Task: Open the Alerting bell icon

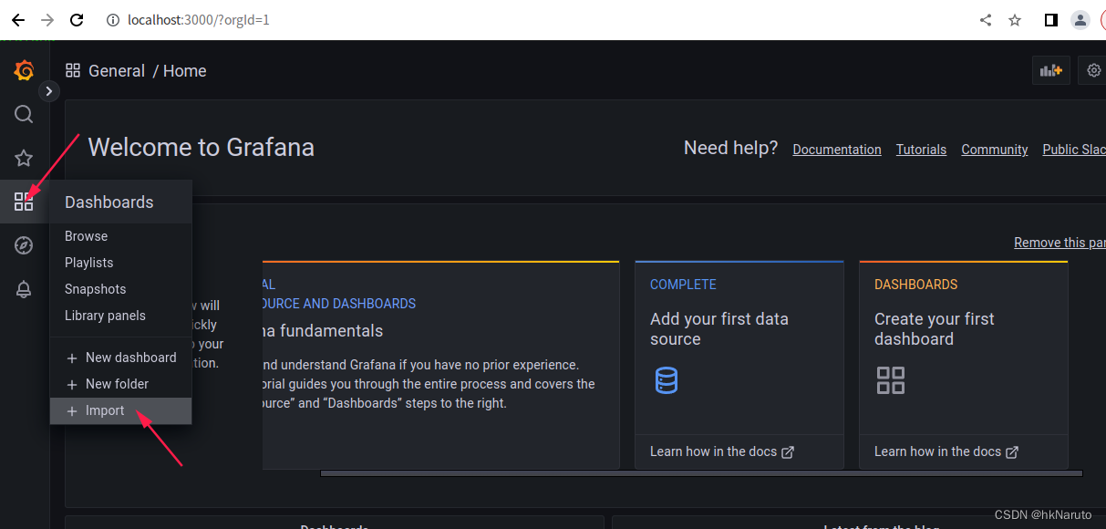Action: (x=24, y=289)
